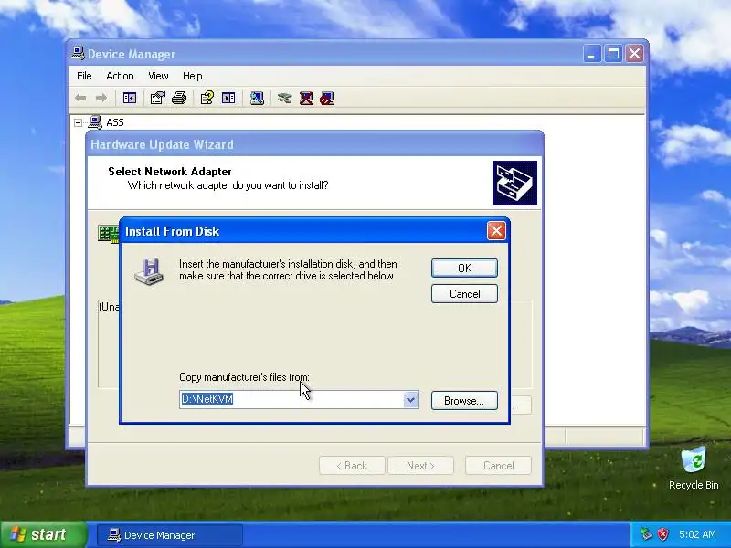Click Device Manager taskbar button
The height and width of the screenshot is (548, 731).
tap(170, 535)
